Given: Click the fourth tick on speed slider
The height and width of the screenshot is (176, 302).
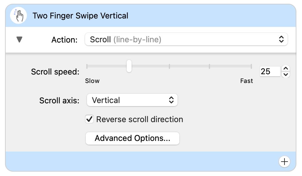Looking at the screenshot, I should (209, 66).
